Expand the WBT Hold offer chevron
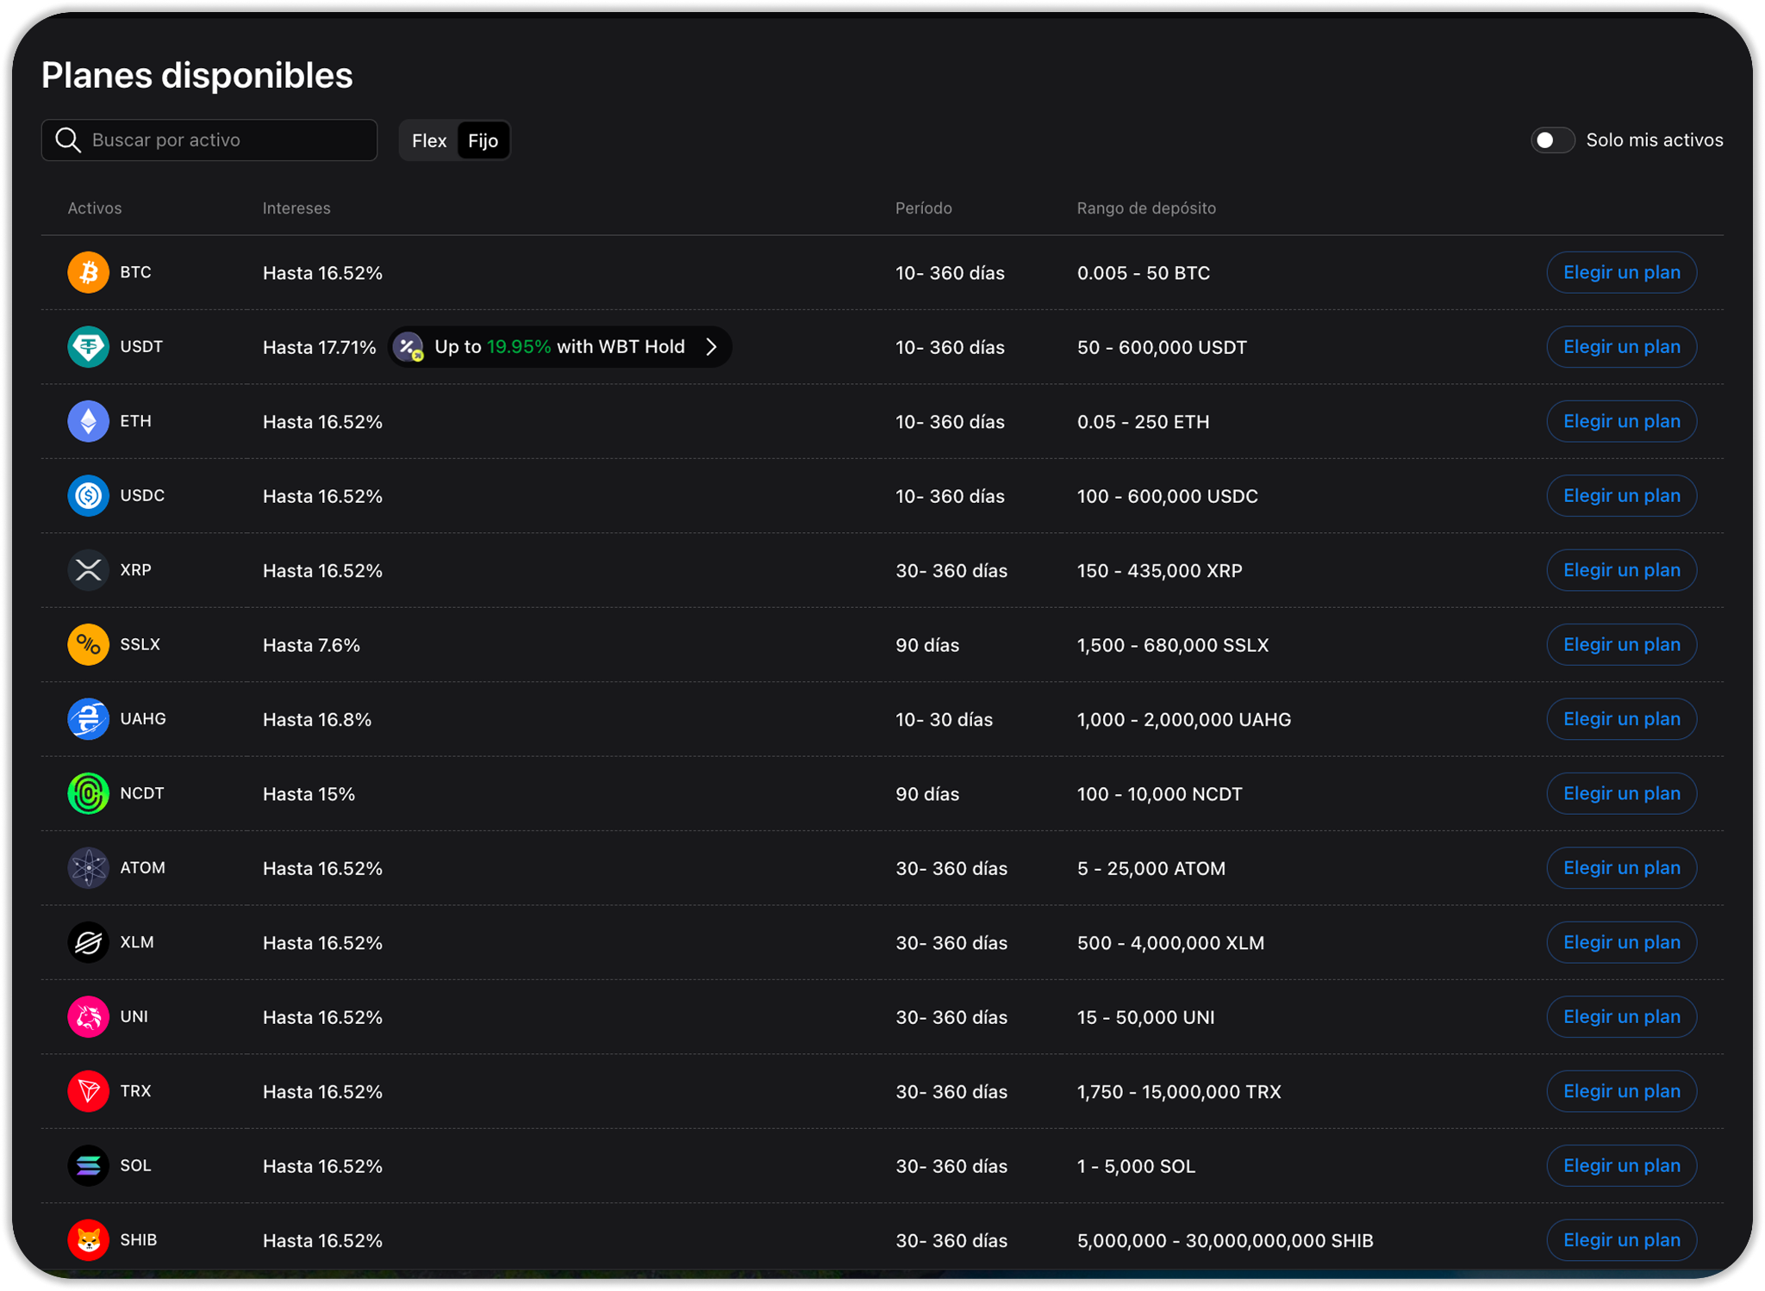This screenshot has height=1291, width=1765. (x=712, y=347)
